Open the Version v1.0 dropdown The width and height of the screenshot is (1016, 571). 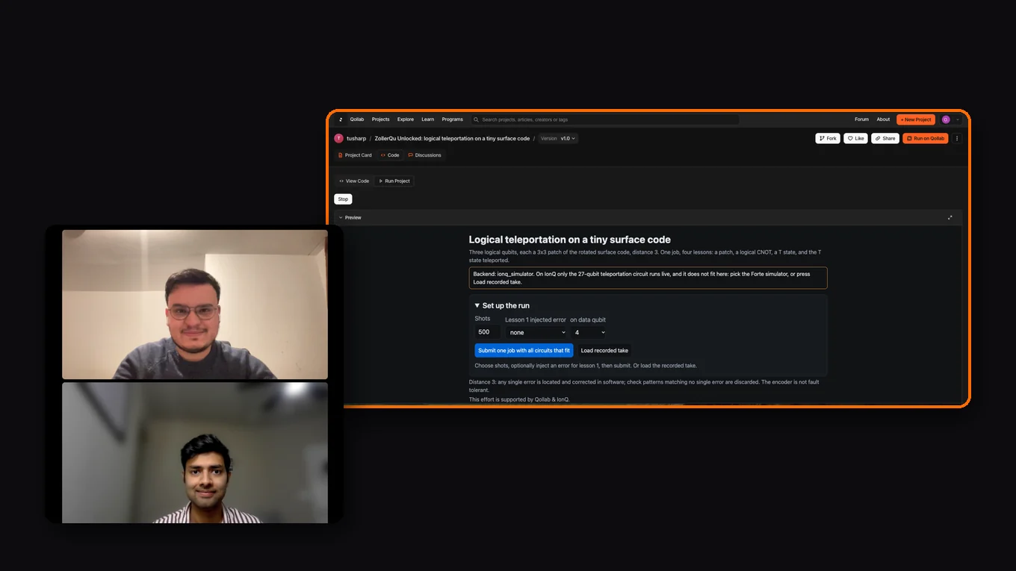point(559,138)
